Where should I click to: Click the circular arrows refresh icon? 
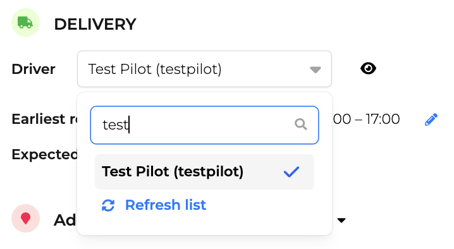click(x=108, y=205)
